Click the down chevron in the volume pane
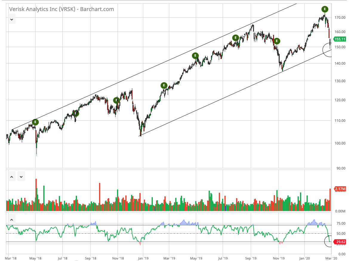The width and height of the screenshot is (351, 261). 21,177
